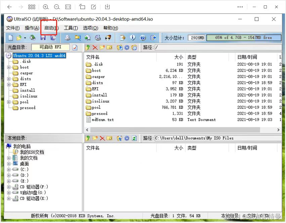Click the Make CD/DVD image drive icon

[x=68, y=38]
